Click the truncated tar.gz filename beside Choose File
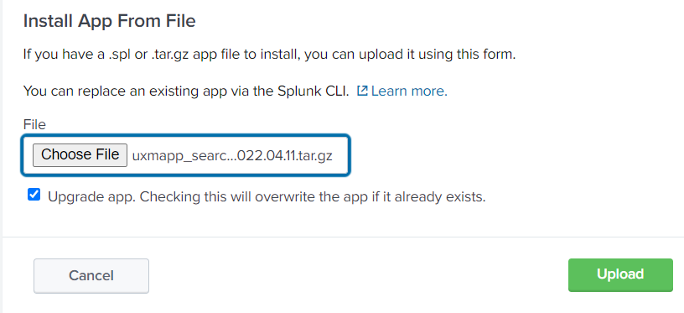Image resolution: width=684 pixels, height=313 pixels. point(232,156)
